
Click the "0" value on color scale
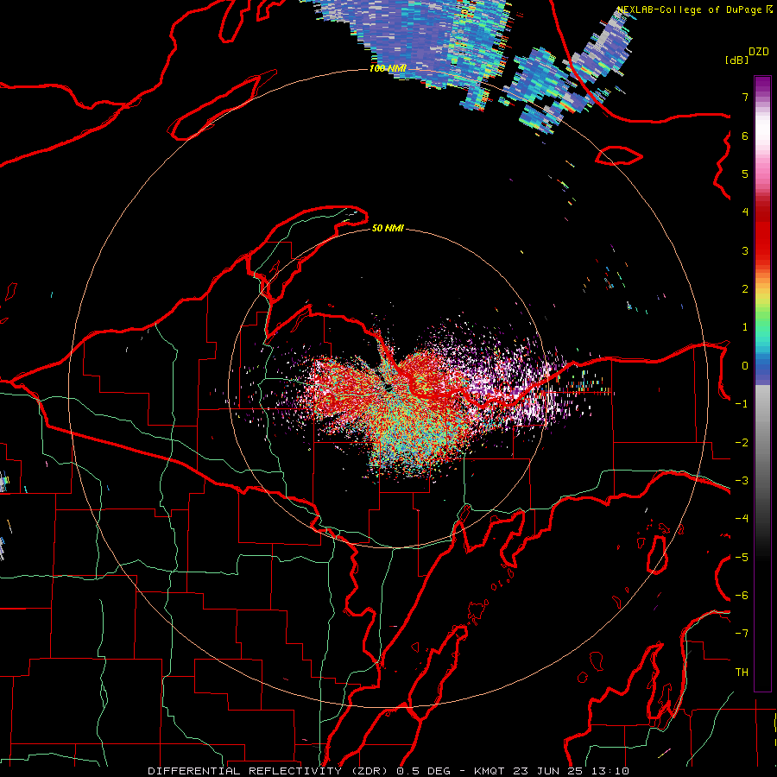point(745,366)
